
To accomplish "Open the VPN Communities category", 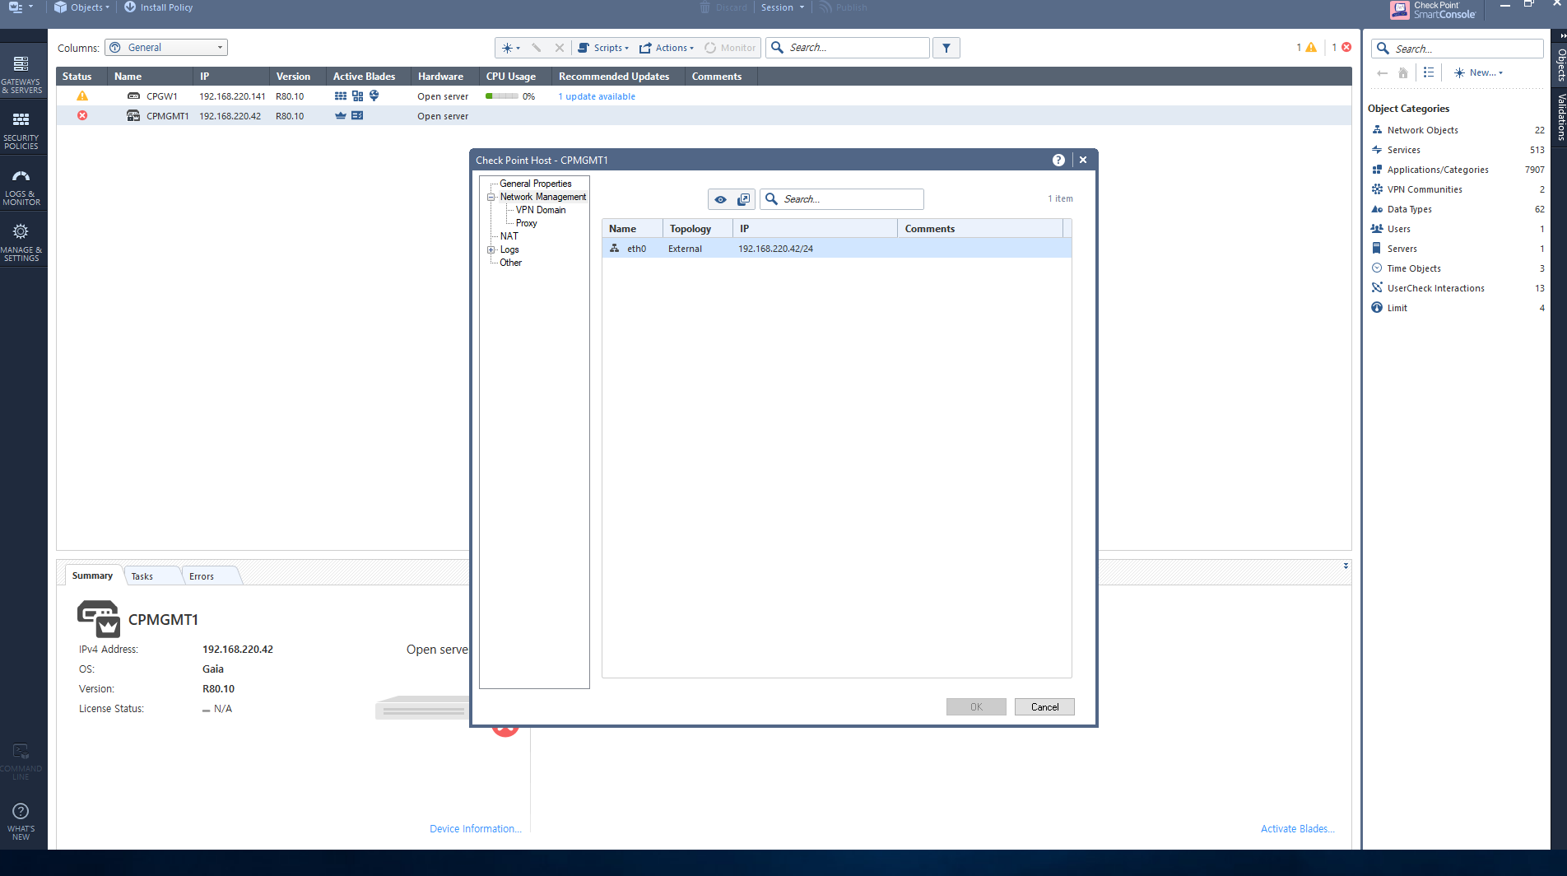I will point(1458,189).
